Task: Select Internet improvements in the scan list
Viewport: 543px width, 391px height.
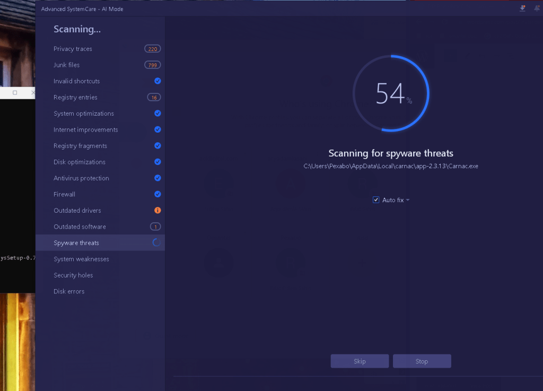Action: pyautogui.click(x=100, y=129)
